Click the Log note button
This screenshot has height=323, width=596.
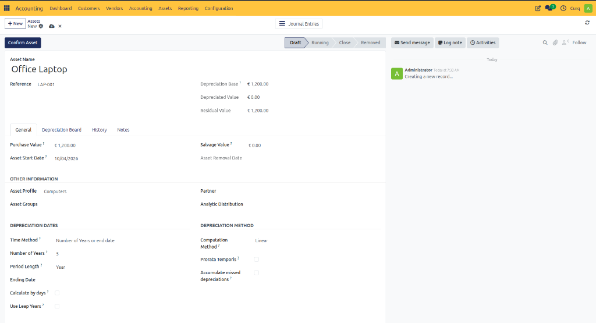point(450,42)
